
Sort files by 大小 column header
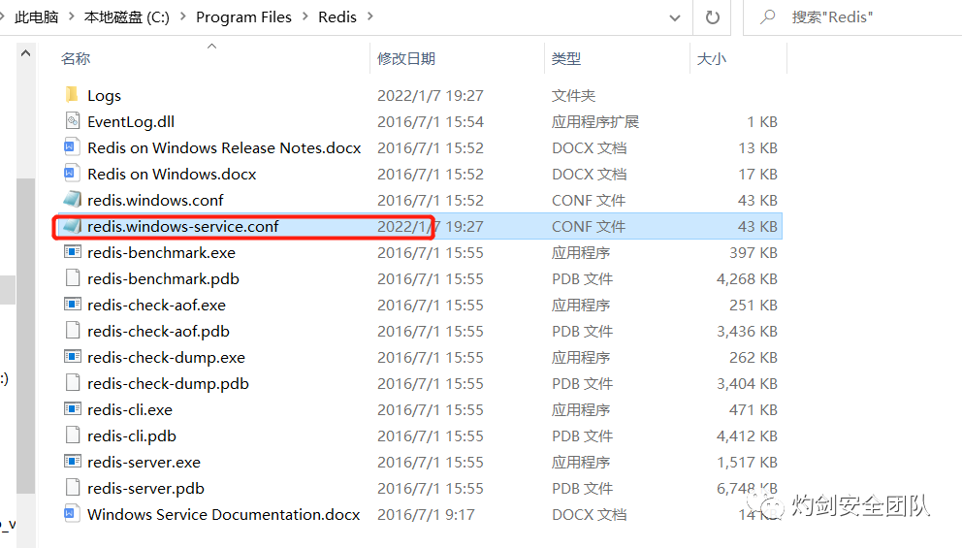(712, 59)
